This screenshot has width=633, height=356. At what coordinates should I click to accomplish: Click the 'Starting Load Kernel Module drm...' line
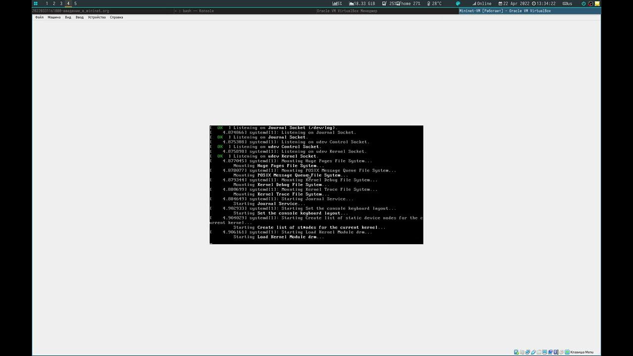tap(278, 237)
